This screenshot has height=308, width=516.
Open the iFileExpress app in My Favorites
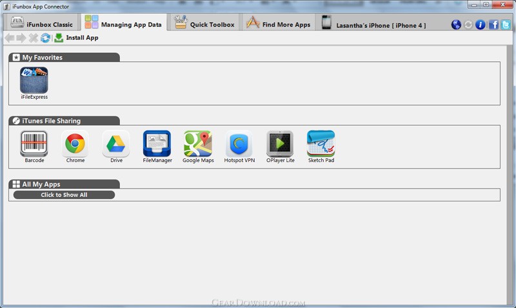pyautogui.click(x=34, y=80)
